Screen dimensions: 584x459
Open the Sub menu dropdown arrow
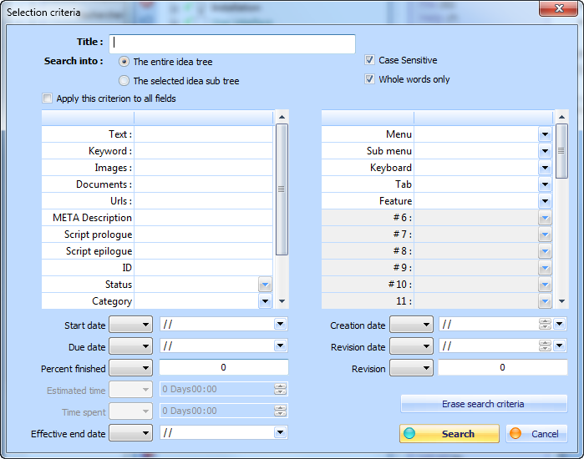point(545,151)
